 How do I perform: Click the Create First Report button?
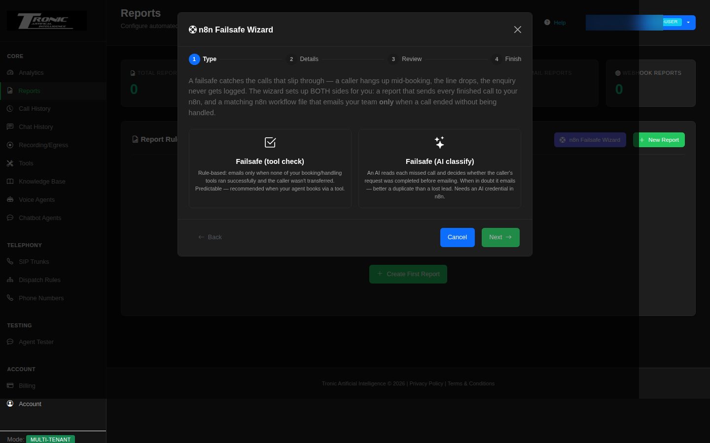point(408,274)
